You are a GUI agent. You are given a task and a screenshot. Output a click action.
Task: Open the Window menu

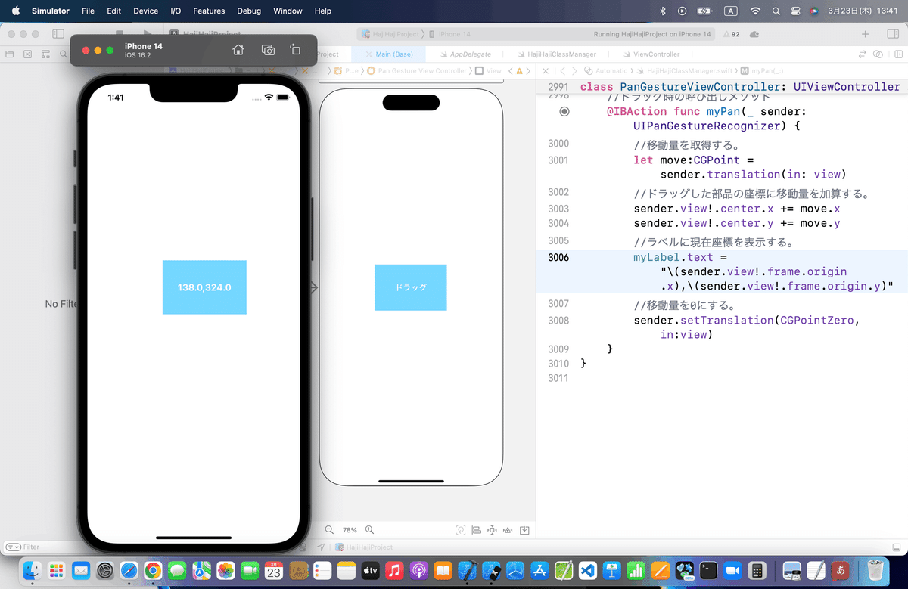coord(288,11)
